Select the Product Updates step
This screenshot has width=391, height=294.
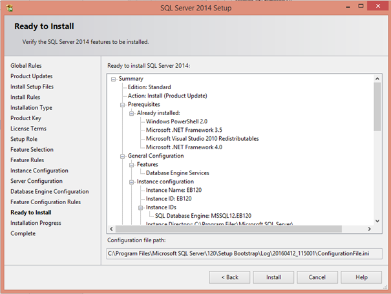pyautogui.click(x=32, y=76)
